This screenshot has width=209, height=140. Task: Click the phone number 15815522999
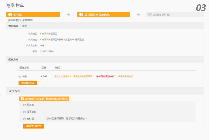pos(47,52)
